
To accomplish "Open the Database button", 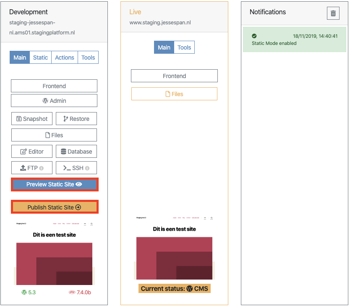I will pos(76,152).
